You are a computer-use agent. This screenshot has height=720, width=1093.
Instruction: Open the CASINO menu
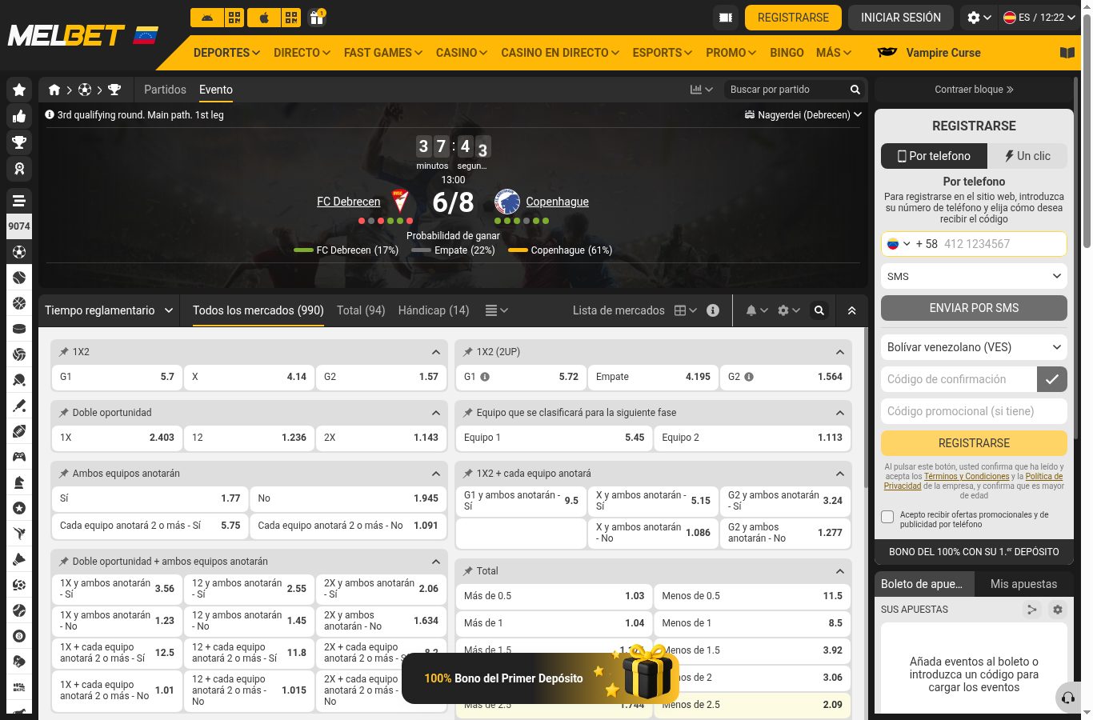click(x=462, y=53)
